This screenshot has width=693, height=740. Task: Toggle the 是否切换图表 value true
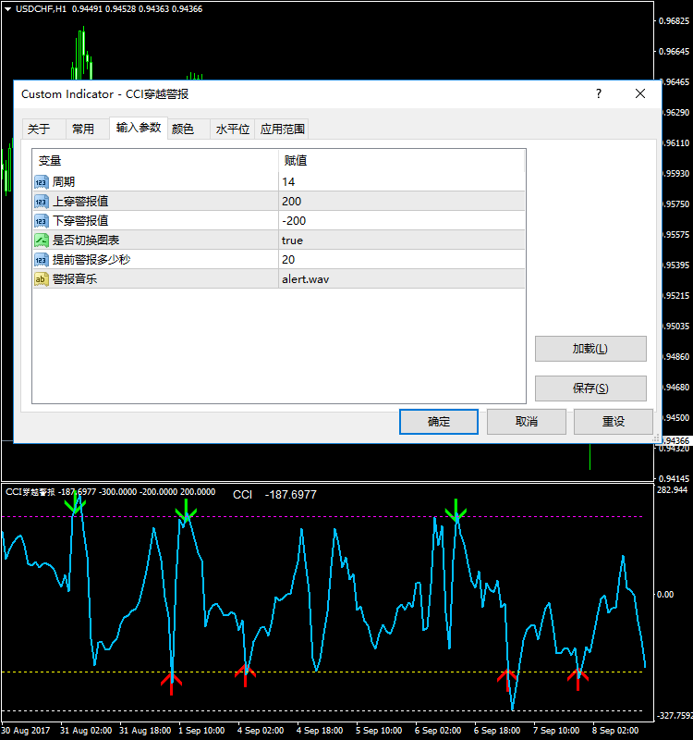(x=401, y=240)
